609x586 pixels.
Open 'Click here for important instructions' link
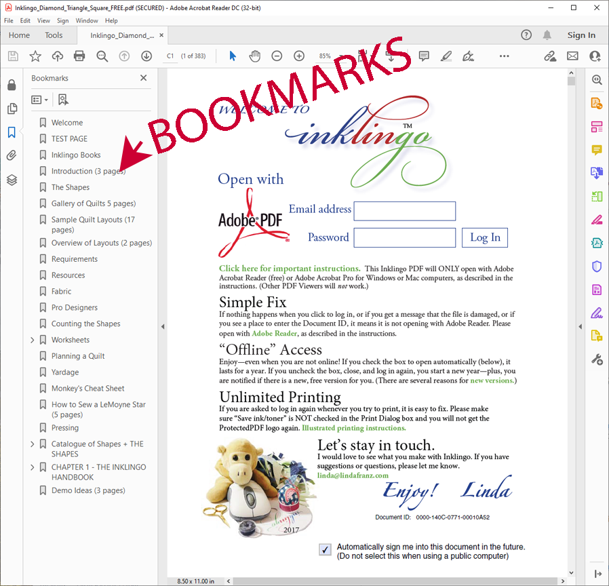290,269
